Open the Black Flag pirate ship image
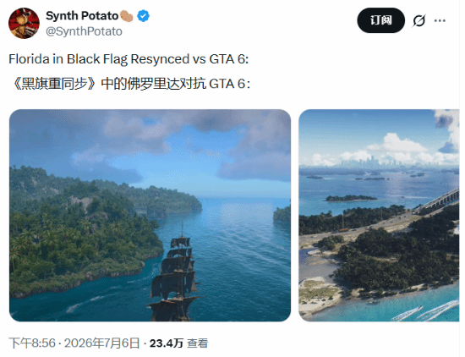The height and width of the screenshot is (357, 465). (x=150, y=216)
